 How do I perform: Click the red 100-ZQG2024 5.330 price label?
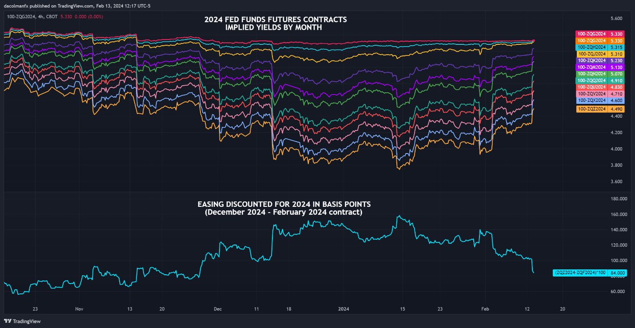(x=600, y=34)
